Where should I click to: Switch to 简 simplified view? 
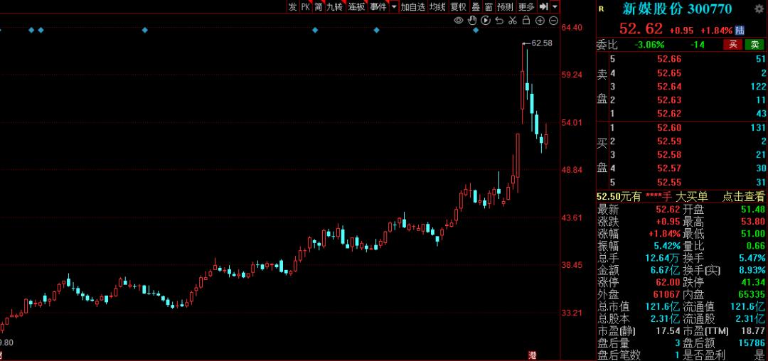tap(319, 6)
